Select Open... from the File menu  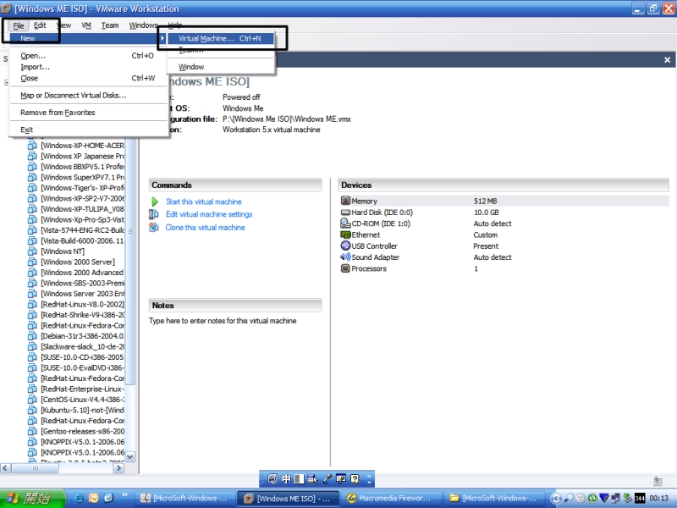click(88, 56)
